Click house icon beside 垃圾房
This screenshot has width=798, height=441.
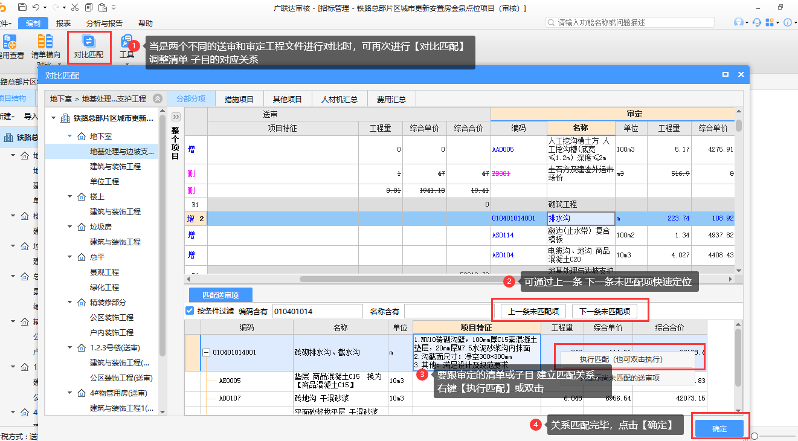[x=81, y=227]
